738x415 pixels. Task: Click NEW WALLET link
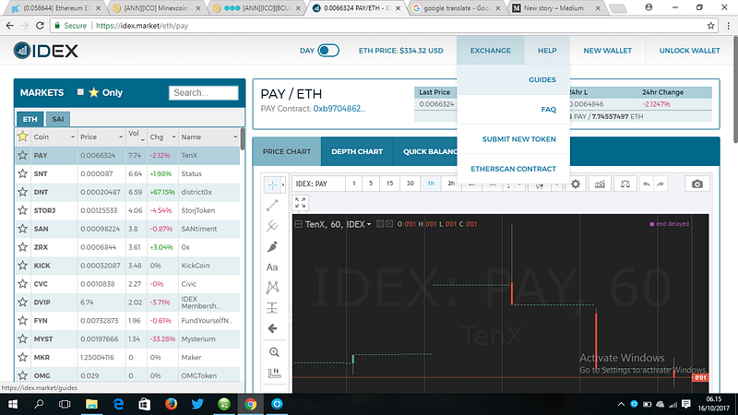coord(608,51)
